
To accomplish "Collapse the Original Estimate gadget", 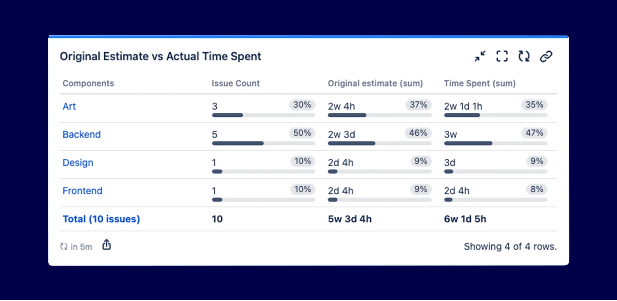I will [480, 56].
